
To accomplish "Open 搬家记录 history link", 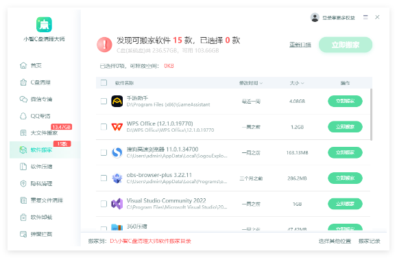I will (x=369, y=241).
